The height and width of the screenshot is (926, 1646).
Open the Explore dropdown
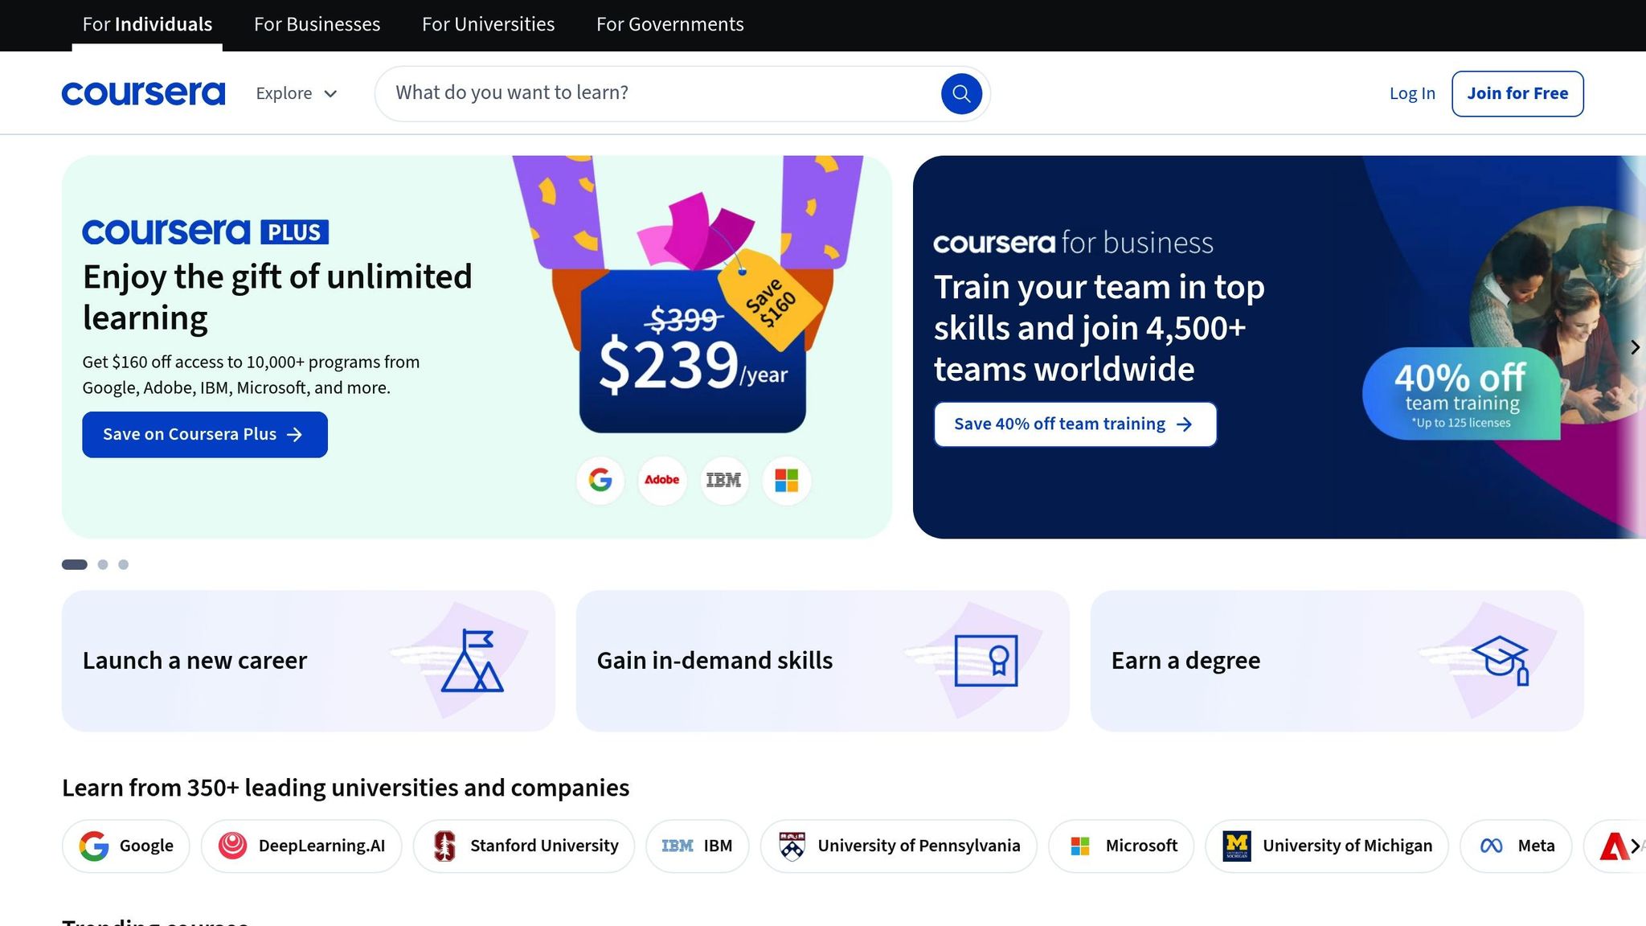(296, 93)
